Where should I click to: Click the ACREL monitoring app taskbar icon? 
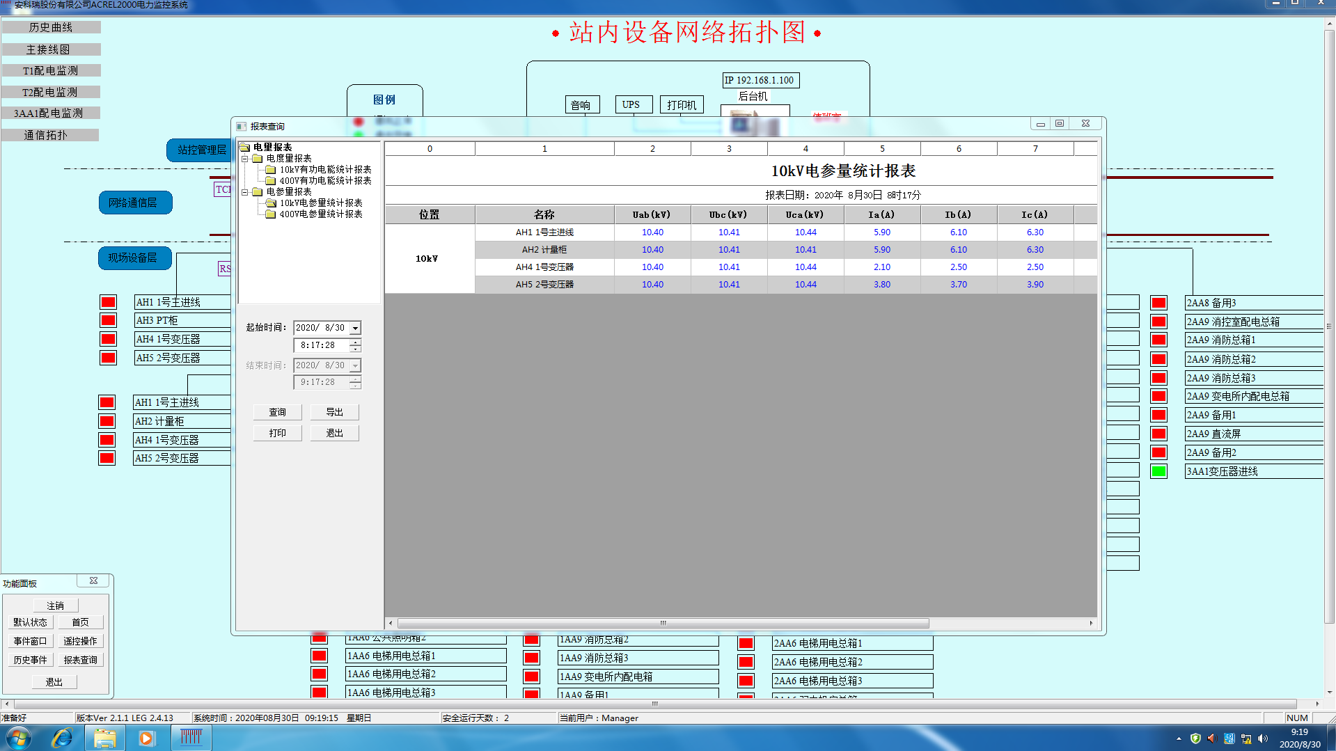click(191, 738)
